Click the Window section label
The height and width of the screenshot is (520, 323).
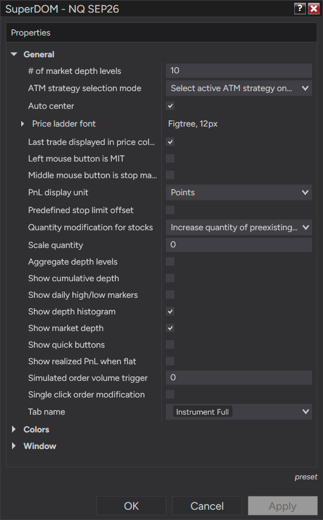[x=40, y=446]
